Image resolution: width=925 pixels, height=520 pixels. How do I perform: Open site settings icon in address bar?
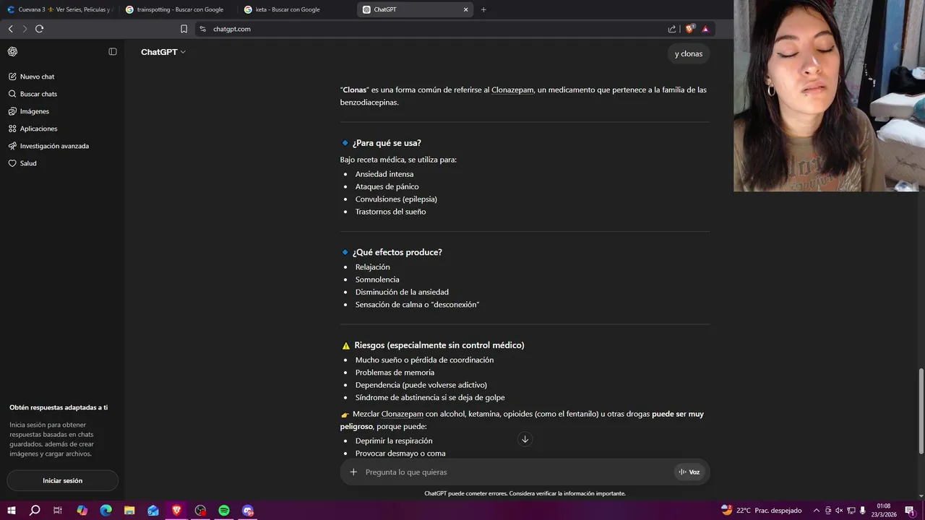click(x=202, y=29)
